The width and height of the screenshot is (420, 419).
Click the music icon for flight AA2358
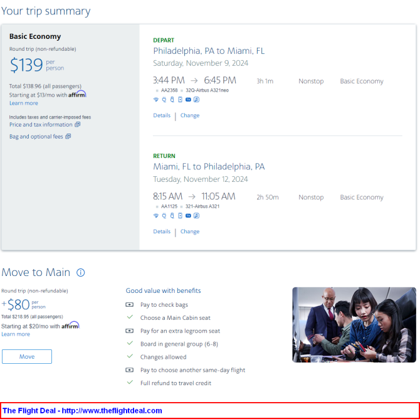(x=197, y=100)
